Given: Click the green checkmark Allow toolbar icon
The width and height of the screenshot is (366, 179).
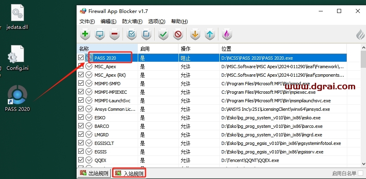Looking at the screenshot, I should (x=163, y=35).
